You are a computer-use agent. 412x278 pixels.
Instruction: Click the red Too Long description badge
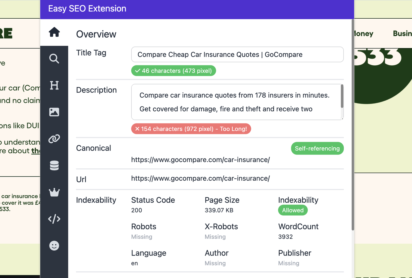pos(191,129)
